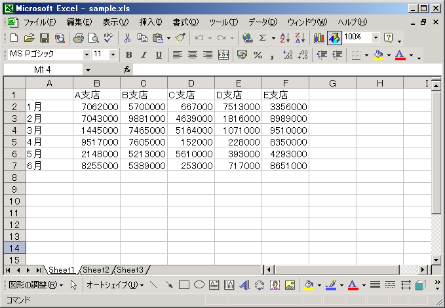Image resolution: width=445 pixels, height=308 pixels.
Task: Decrease decimal places
Action: 303,55
